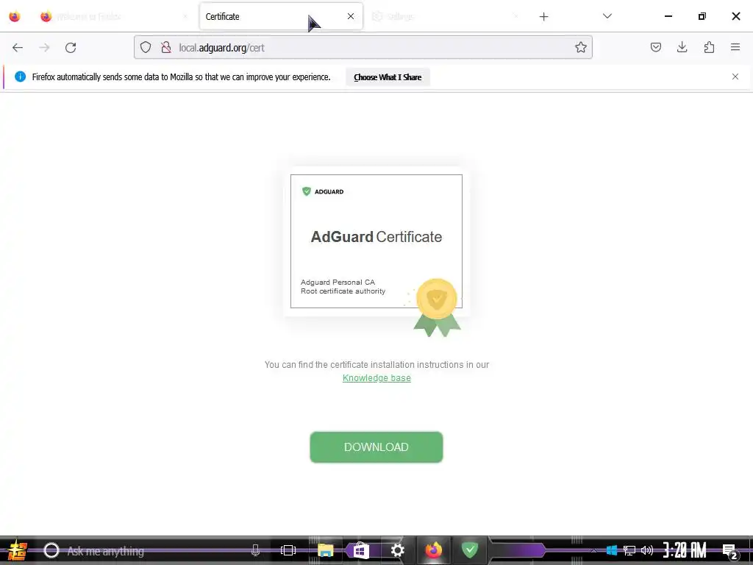Switch to the Settings tab
This screenshot has height=565, width=753.
(444, 16)
